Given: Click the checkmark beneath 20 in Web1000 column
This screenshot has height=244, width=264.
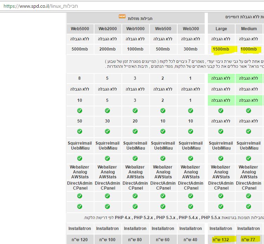Looking at the screenshot, I should pyautogui.click(x=136, y=131).
